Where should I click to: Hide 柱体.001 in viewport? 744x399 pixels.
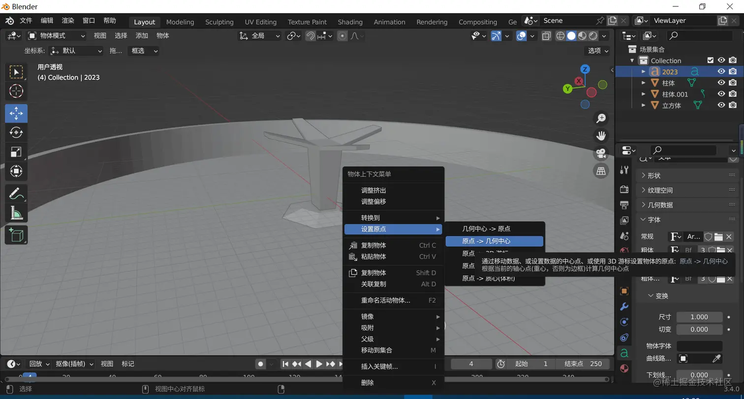tap(721, 94)
